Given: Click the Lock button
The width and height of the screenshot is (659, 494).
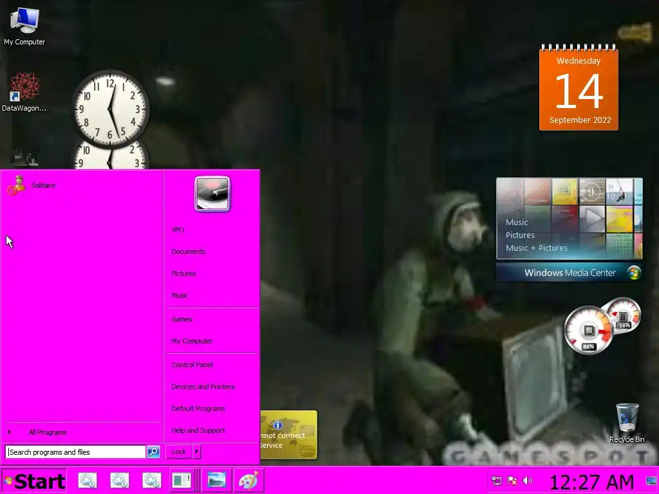Looking at the screenshot, I should tap(179, 452).
